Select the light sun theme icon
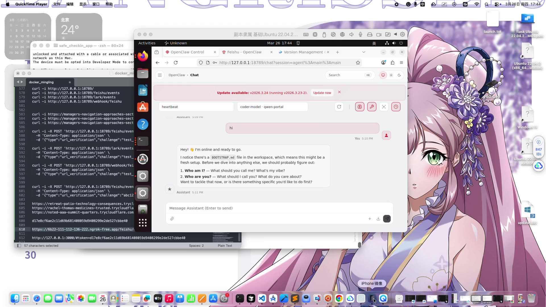 [391, 75]
